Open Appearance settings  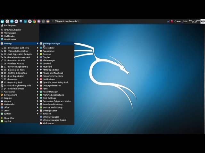pyautogui.click(x=57, y=51)
